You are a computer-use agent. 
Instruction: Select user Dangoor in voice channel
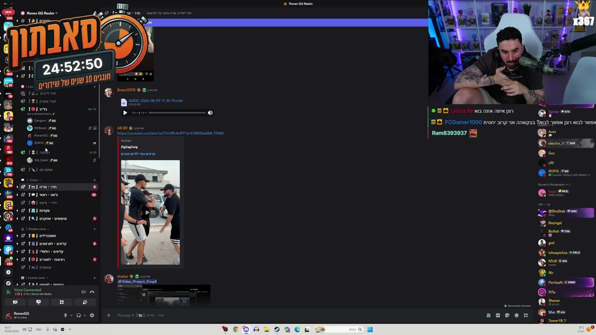[61, 121]
